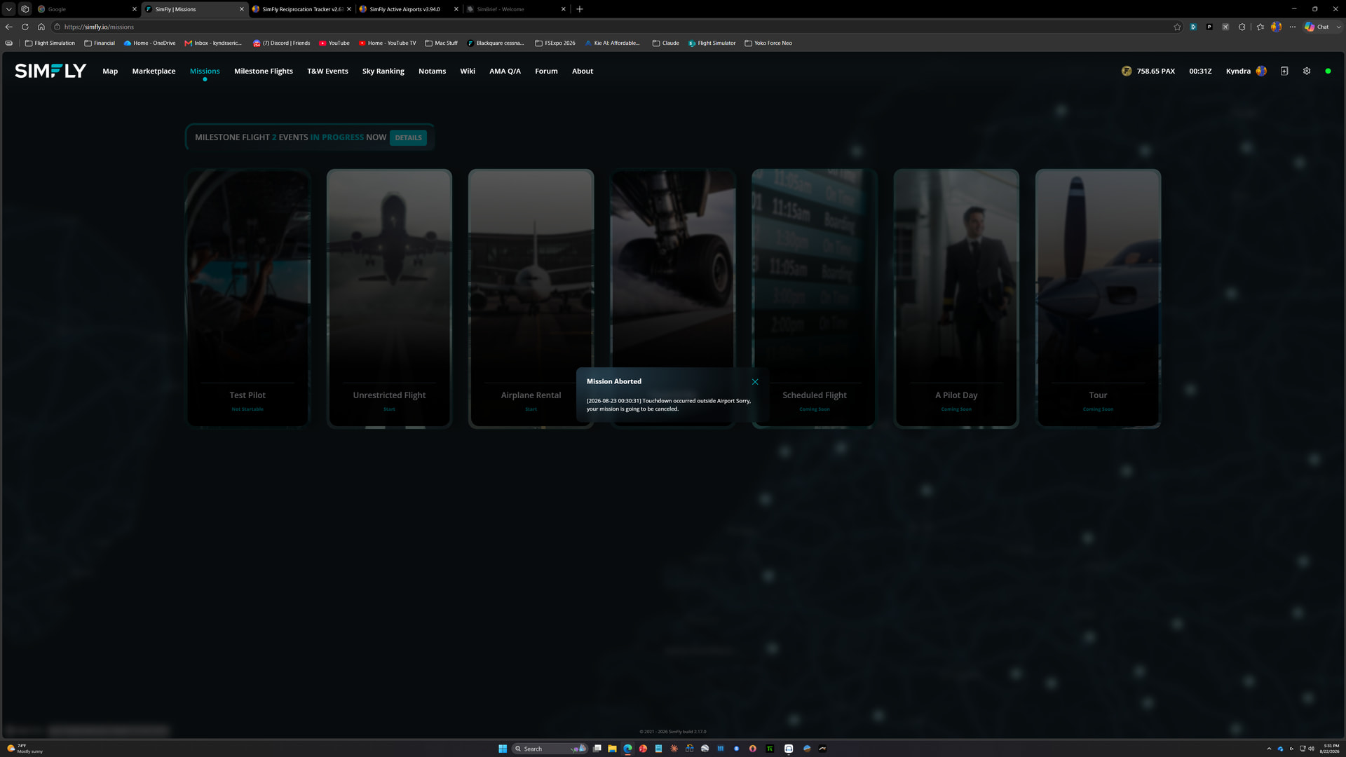Go to the Milestone Flights page
The width and height of the screenshot is (1346, 757).
(x=264, y=71)
